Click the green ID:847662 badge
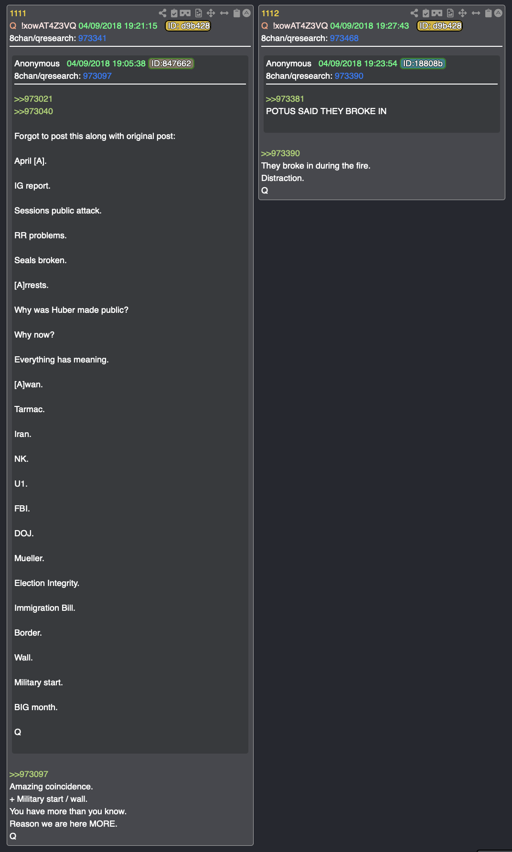512x852 pixels. click(x=171, y=64)
